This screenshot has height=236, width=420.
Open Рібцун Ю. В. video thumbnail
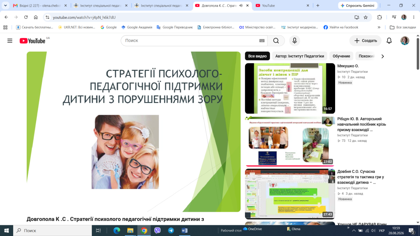click(x=290, y=141)
